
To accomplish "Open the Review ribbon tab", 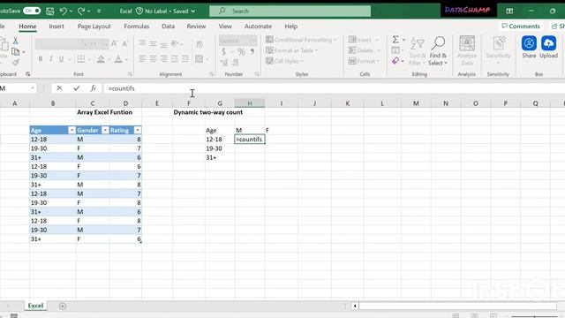I will click(x=196, y=26).
